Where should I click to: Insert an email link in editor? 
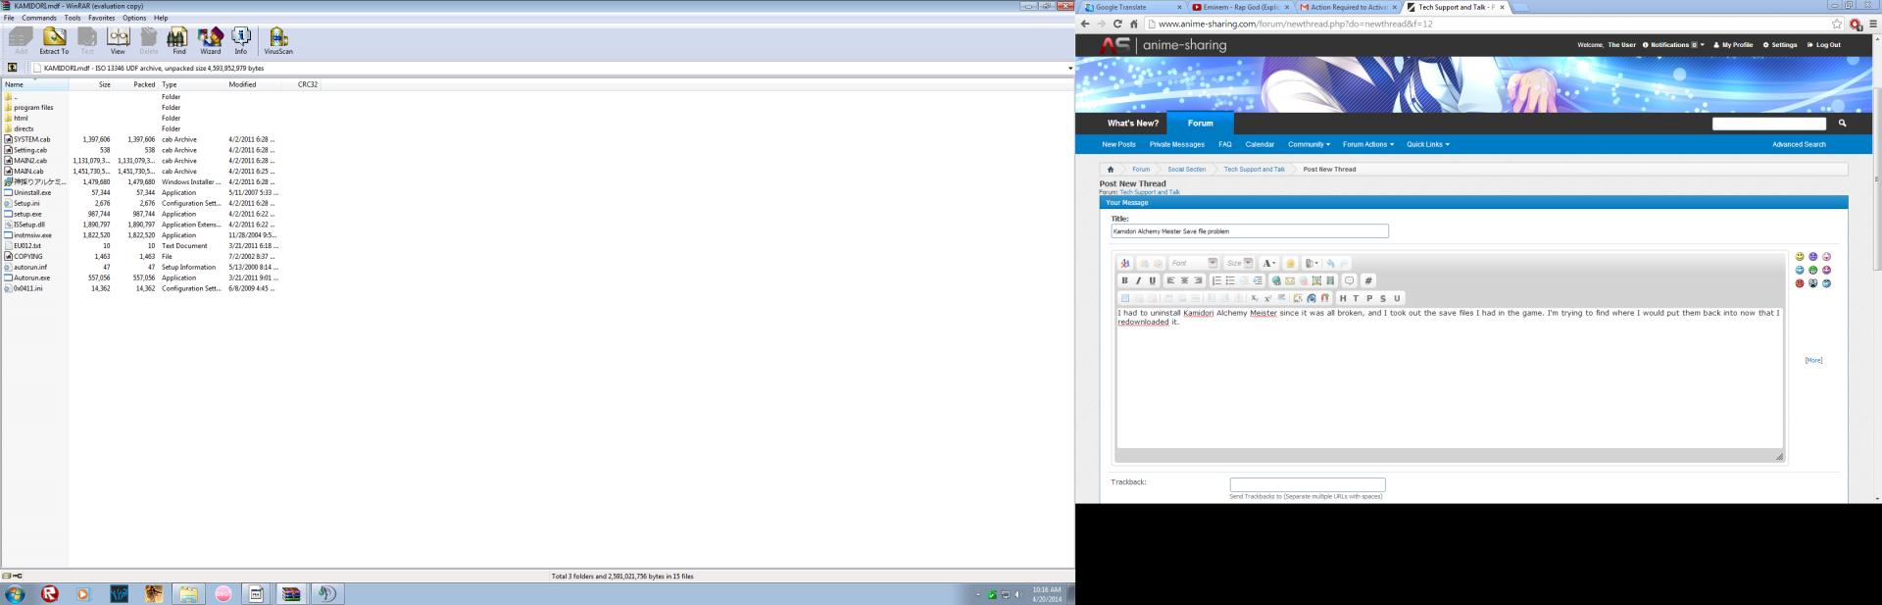point(1290,280)
